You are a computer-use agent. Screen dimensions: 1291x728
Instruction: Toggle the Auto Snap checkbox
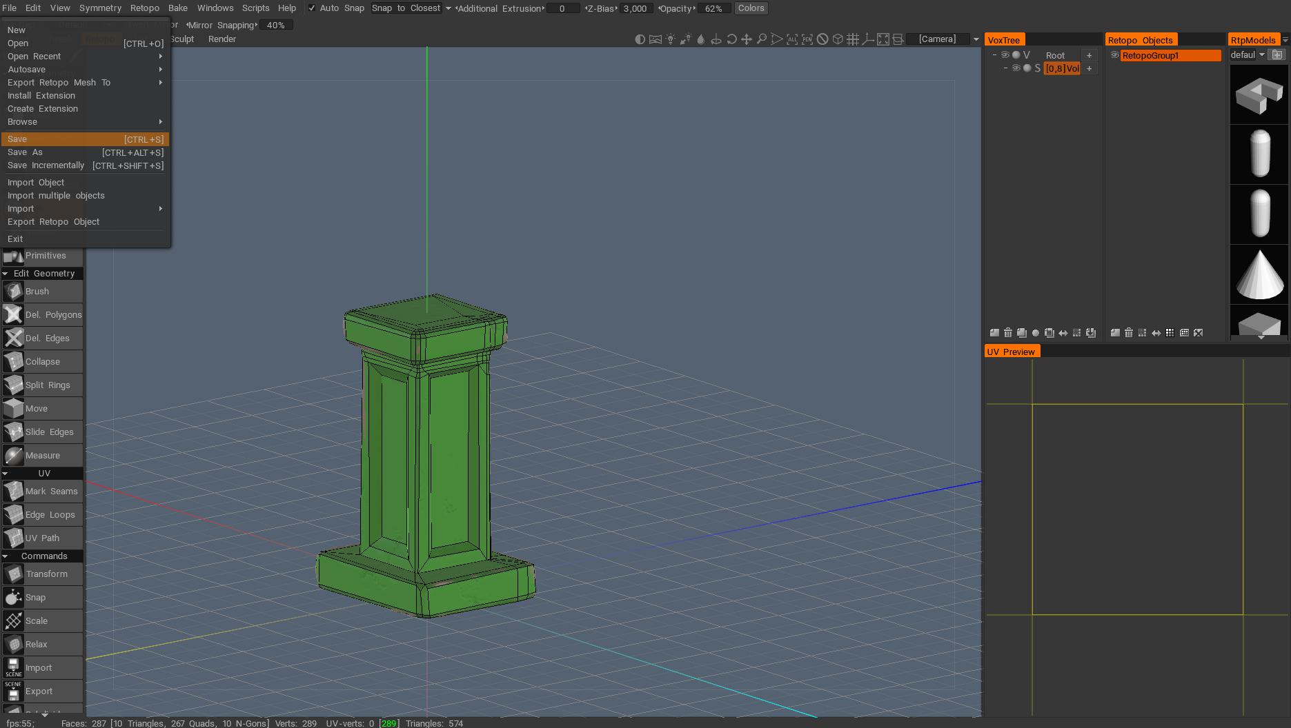tap(312, 8)
